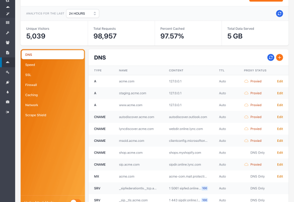Click proxied cloud icon for lyncdiscover.acme.com

pyautogui.click(x=246, y=129)
